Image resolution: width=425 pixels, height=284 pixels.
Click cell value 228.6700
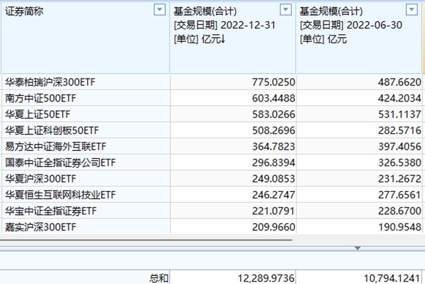400,211
